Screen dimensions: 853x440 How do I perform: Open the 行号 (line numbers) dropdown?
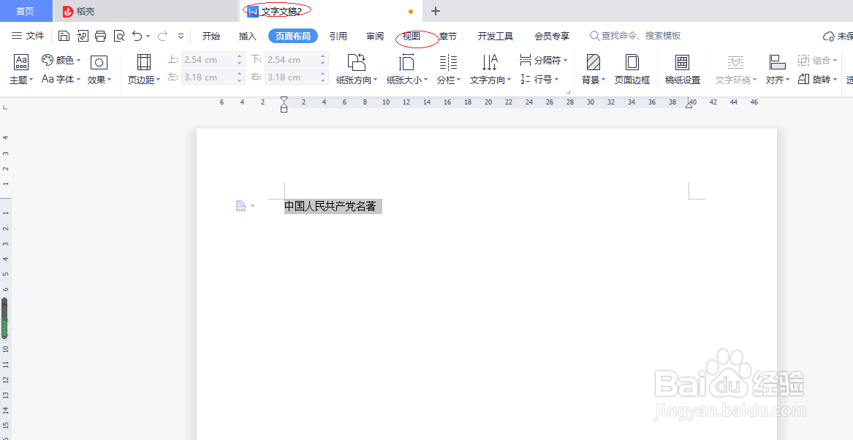pos(543,80)
